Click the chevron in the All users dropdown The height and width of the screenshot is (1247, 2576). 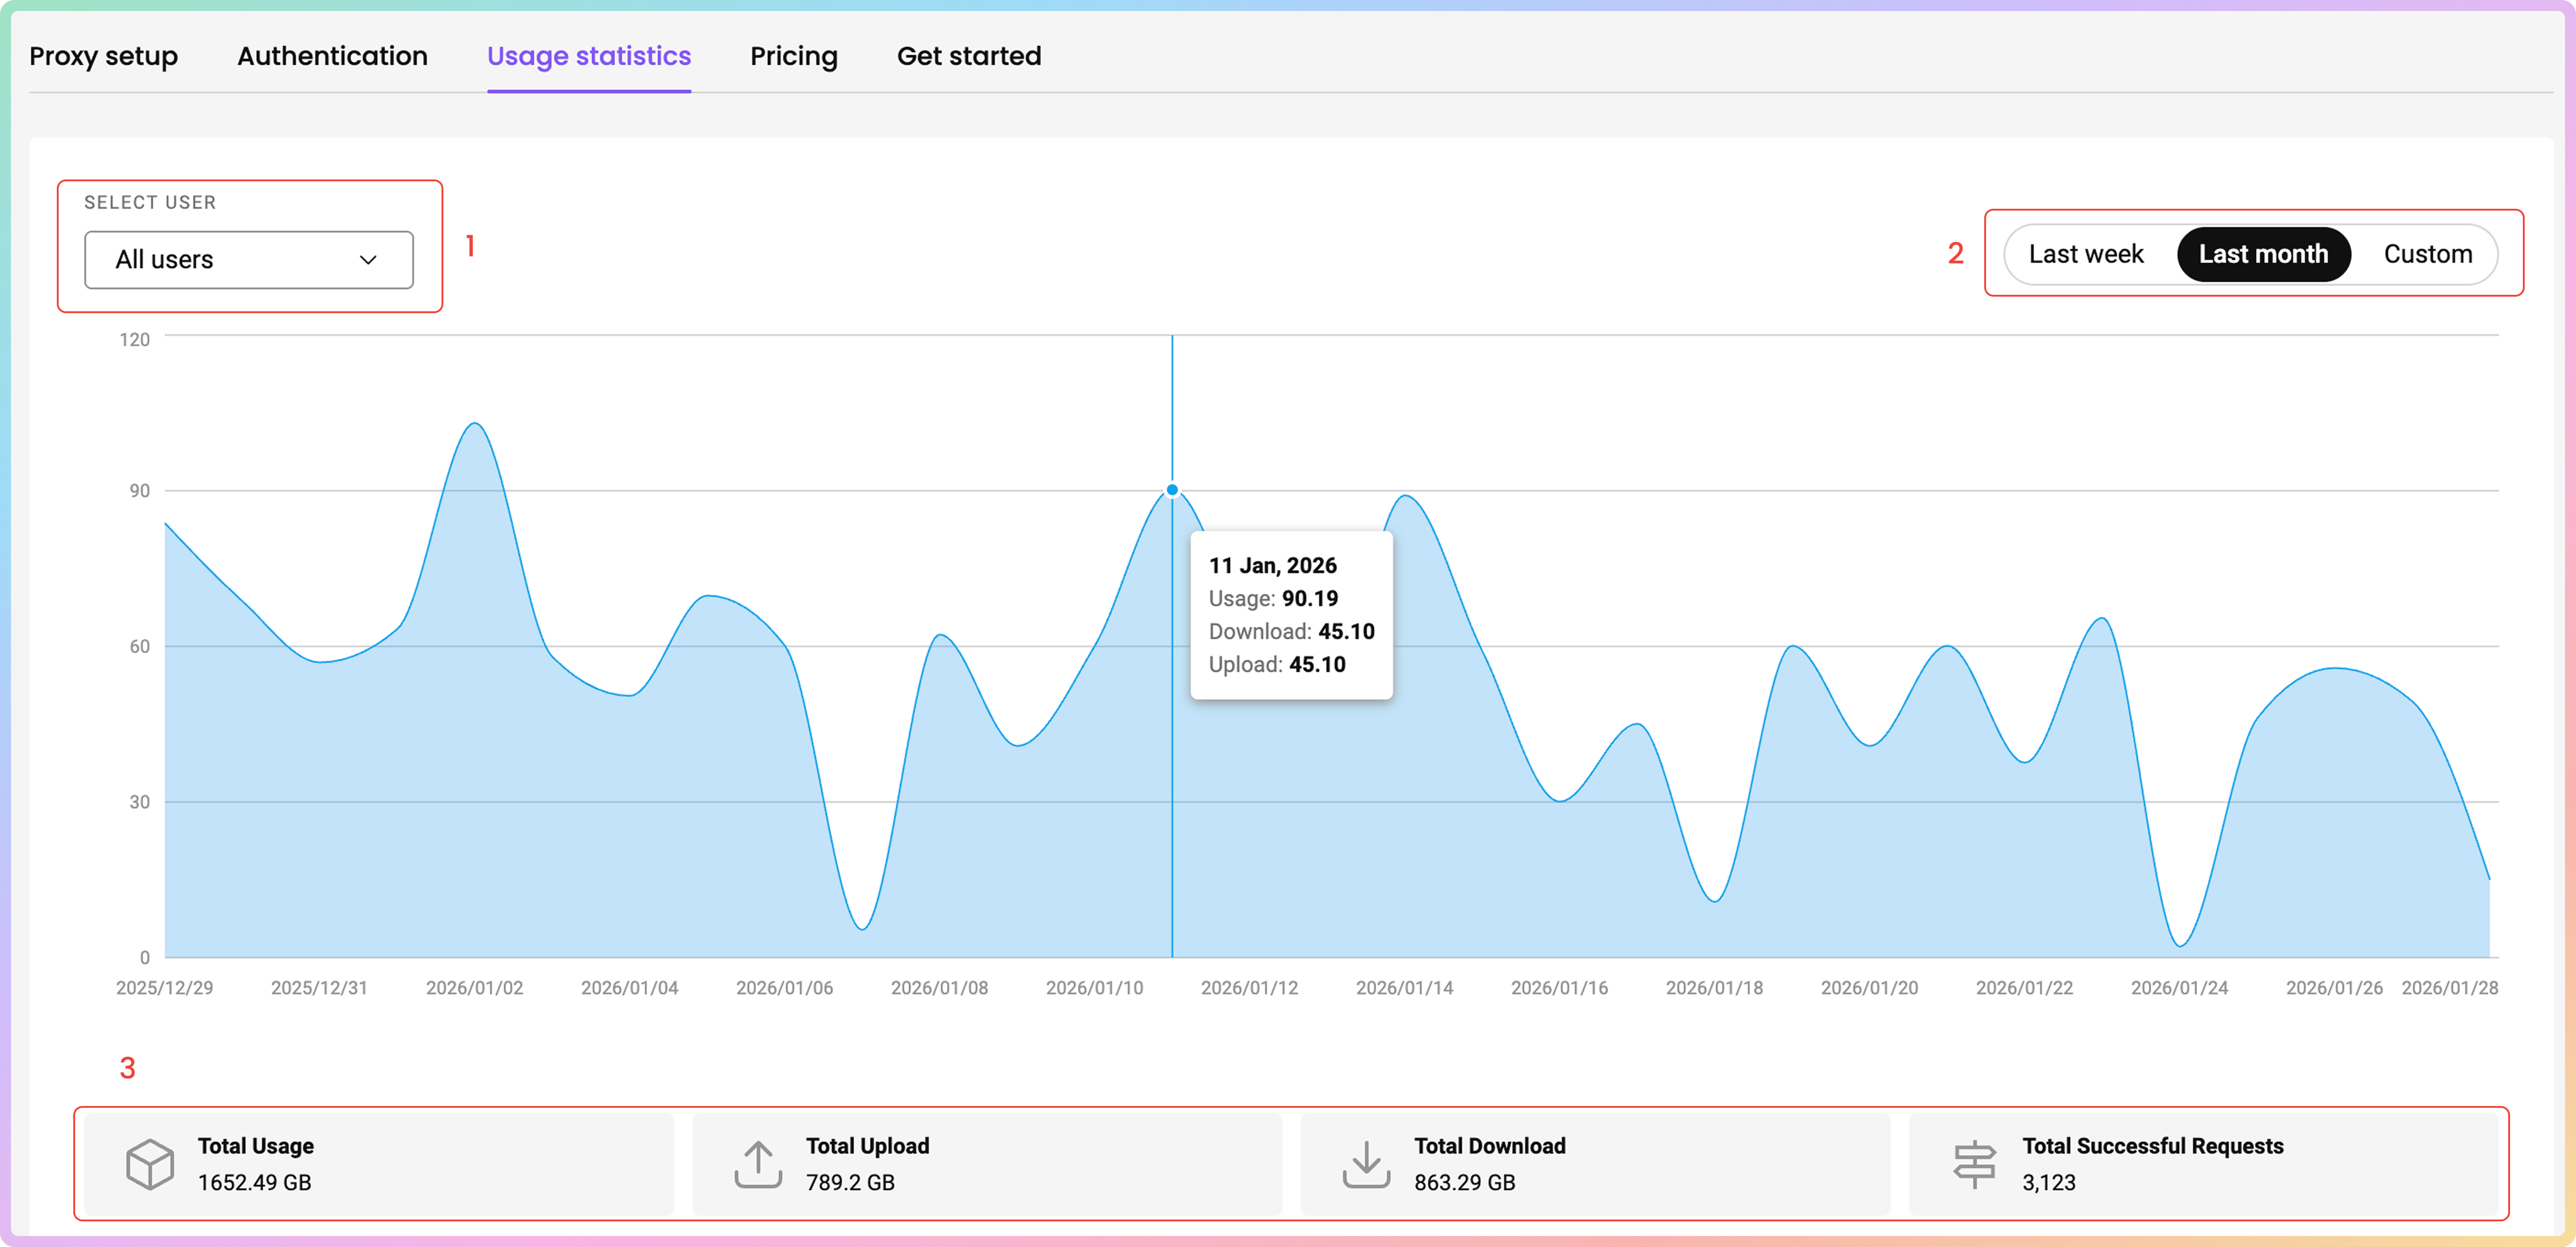tap(368, 260)
